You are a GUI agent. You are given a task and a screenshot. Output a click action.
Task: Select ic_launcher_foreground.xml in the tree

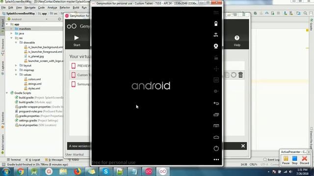tap(44, 52)
